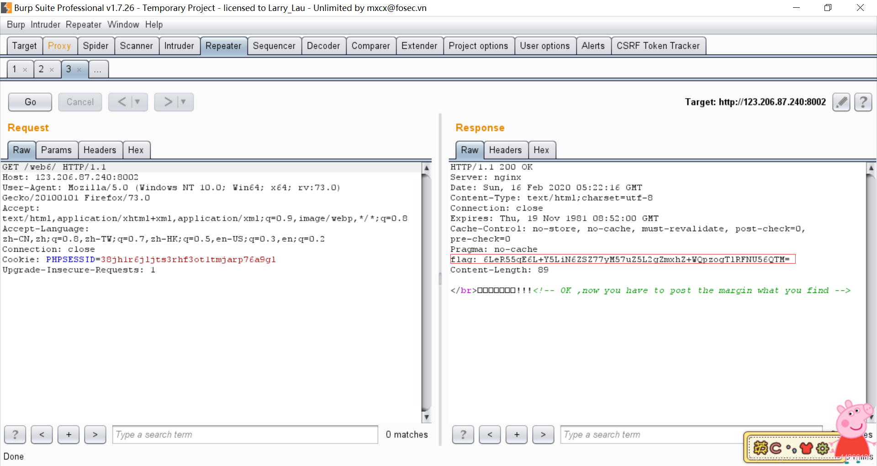The height and width of the screenshot is (466, 877).
Task: Open the Burp menu
Action: (x=16, y=25)
